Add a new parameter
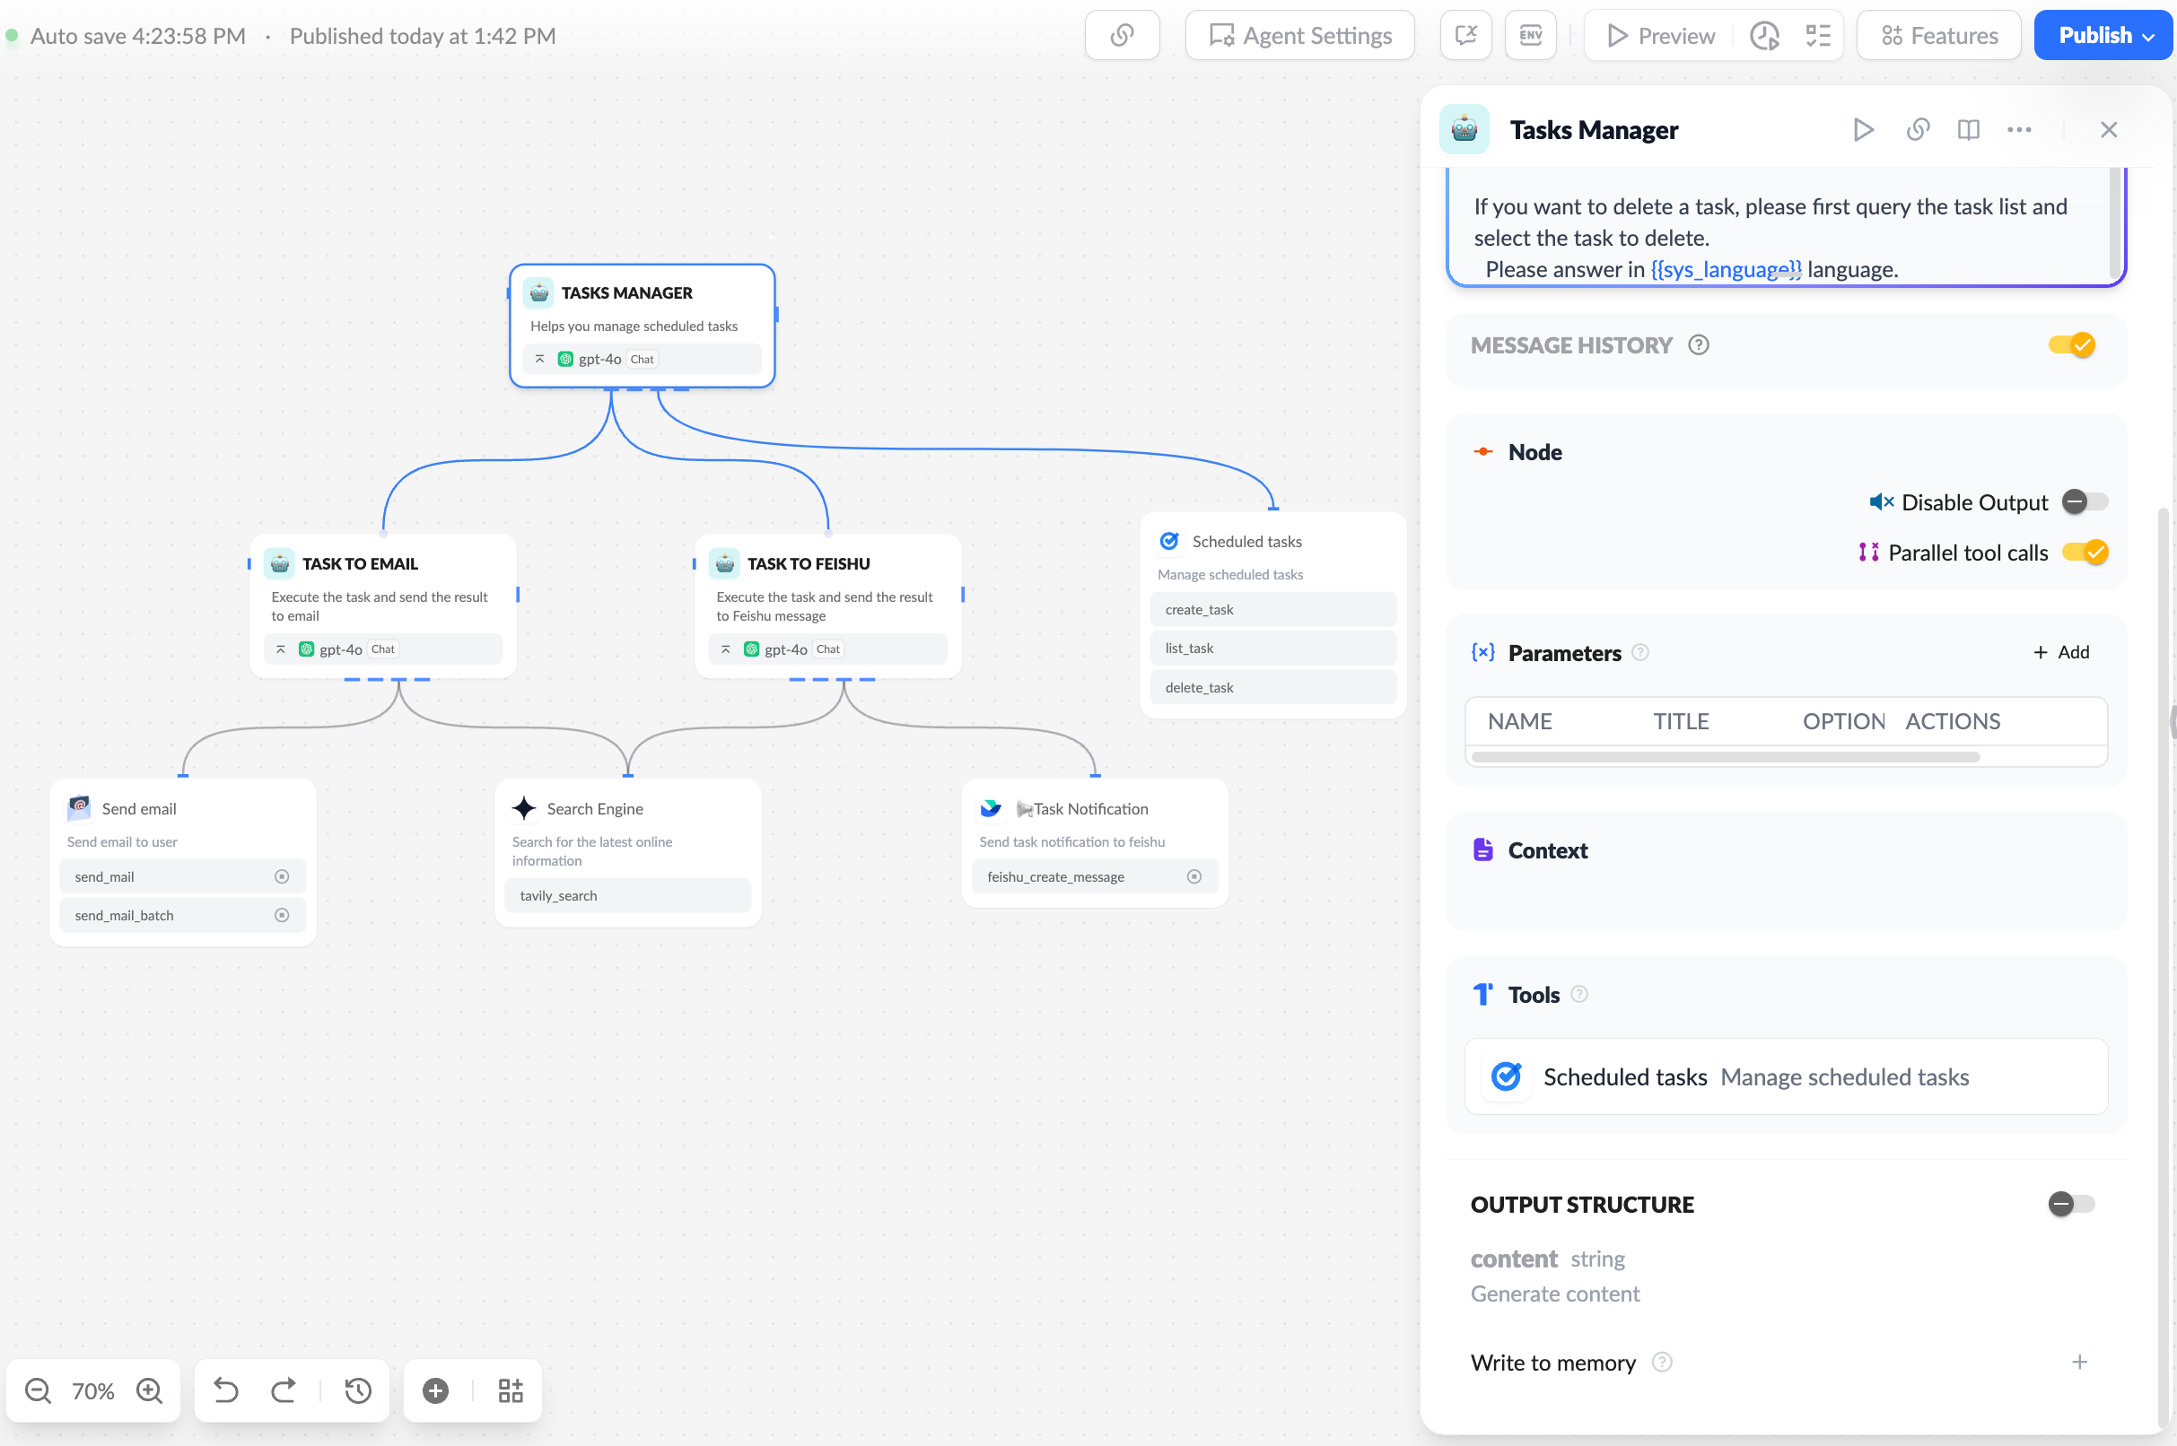Image resolution: width=2177 pixels, height=1446 pixels. (2060, 652)
